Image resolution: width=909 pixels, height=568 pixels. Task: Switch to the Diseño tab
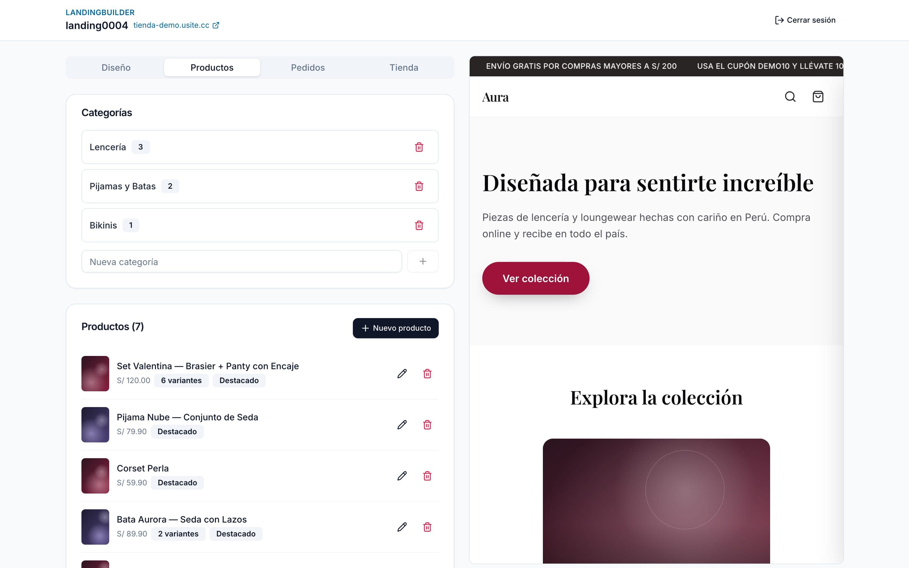point(116,68)
